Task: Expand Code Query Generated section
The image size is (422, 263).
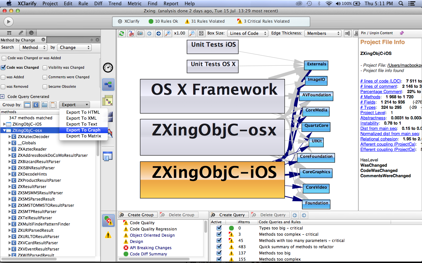Action: pos(2,97)
